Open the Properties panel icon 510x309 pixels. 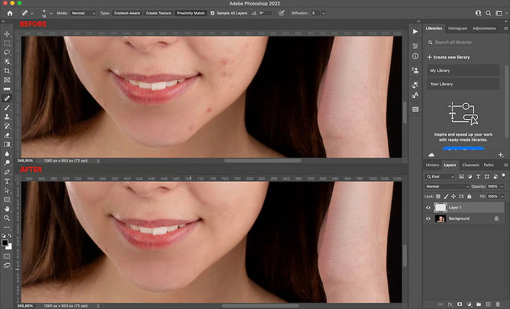point(416,46)
